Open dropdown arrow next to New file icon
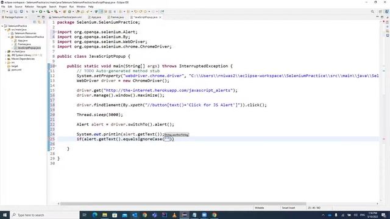 point(7,12)
